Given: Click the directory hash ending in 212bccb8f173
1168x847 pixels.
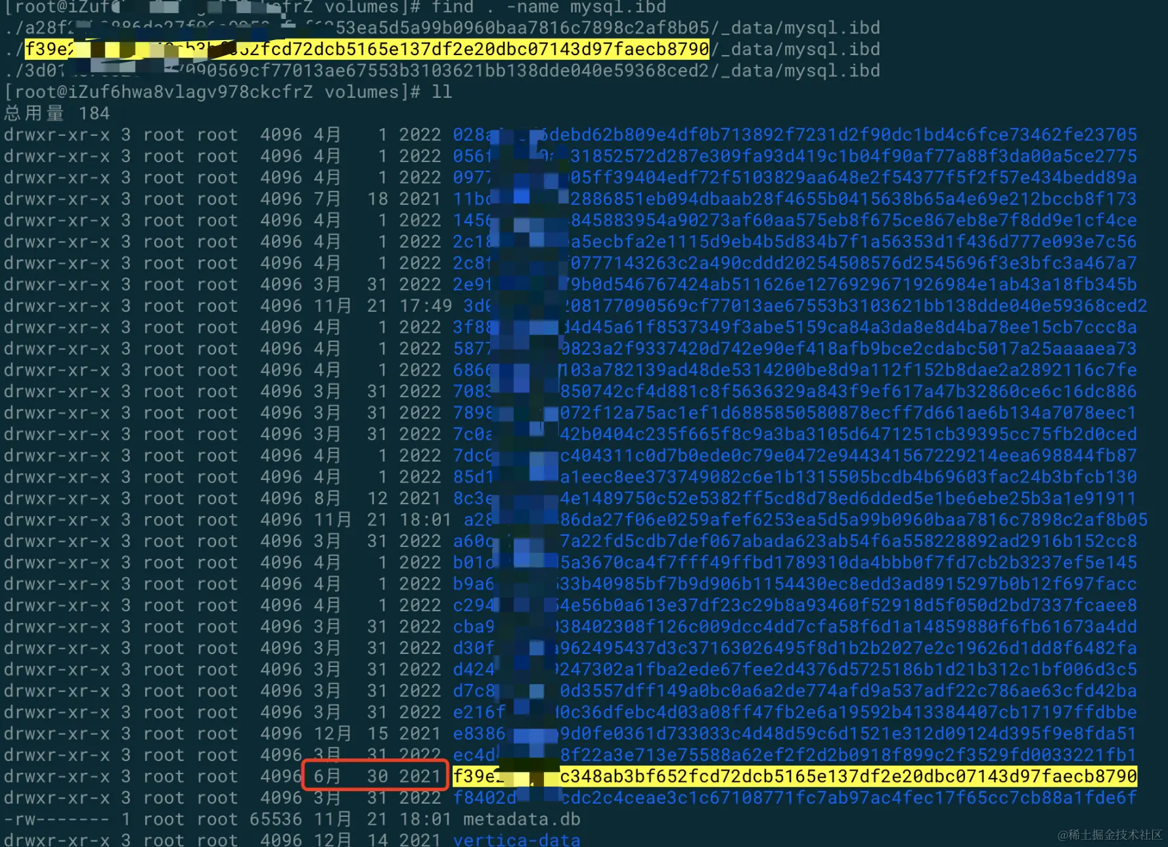Looking at the screenshot, I should tap(795, 199).
